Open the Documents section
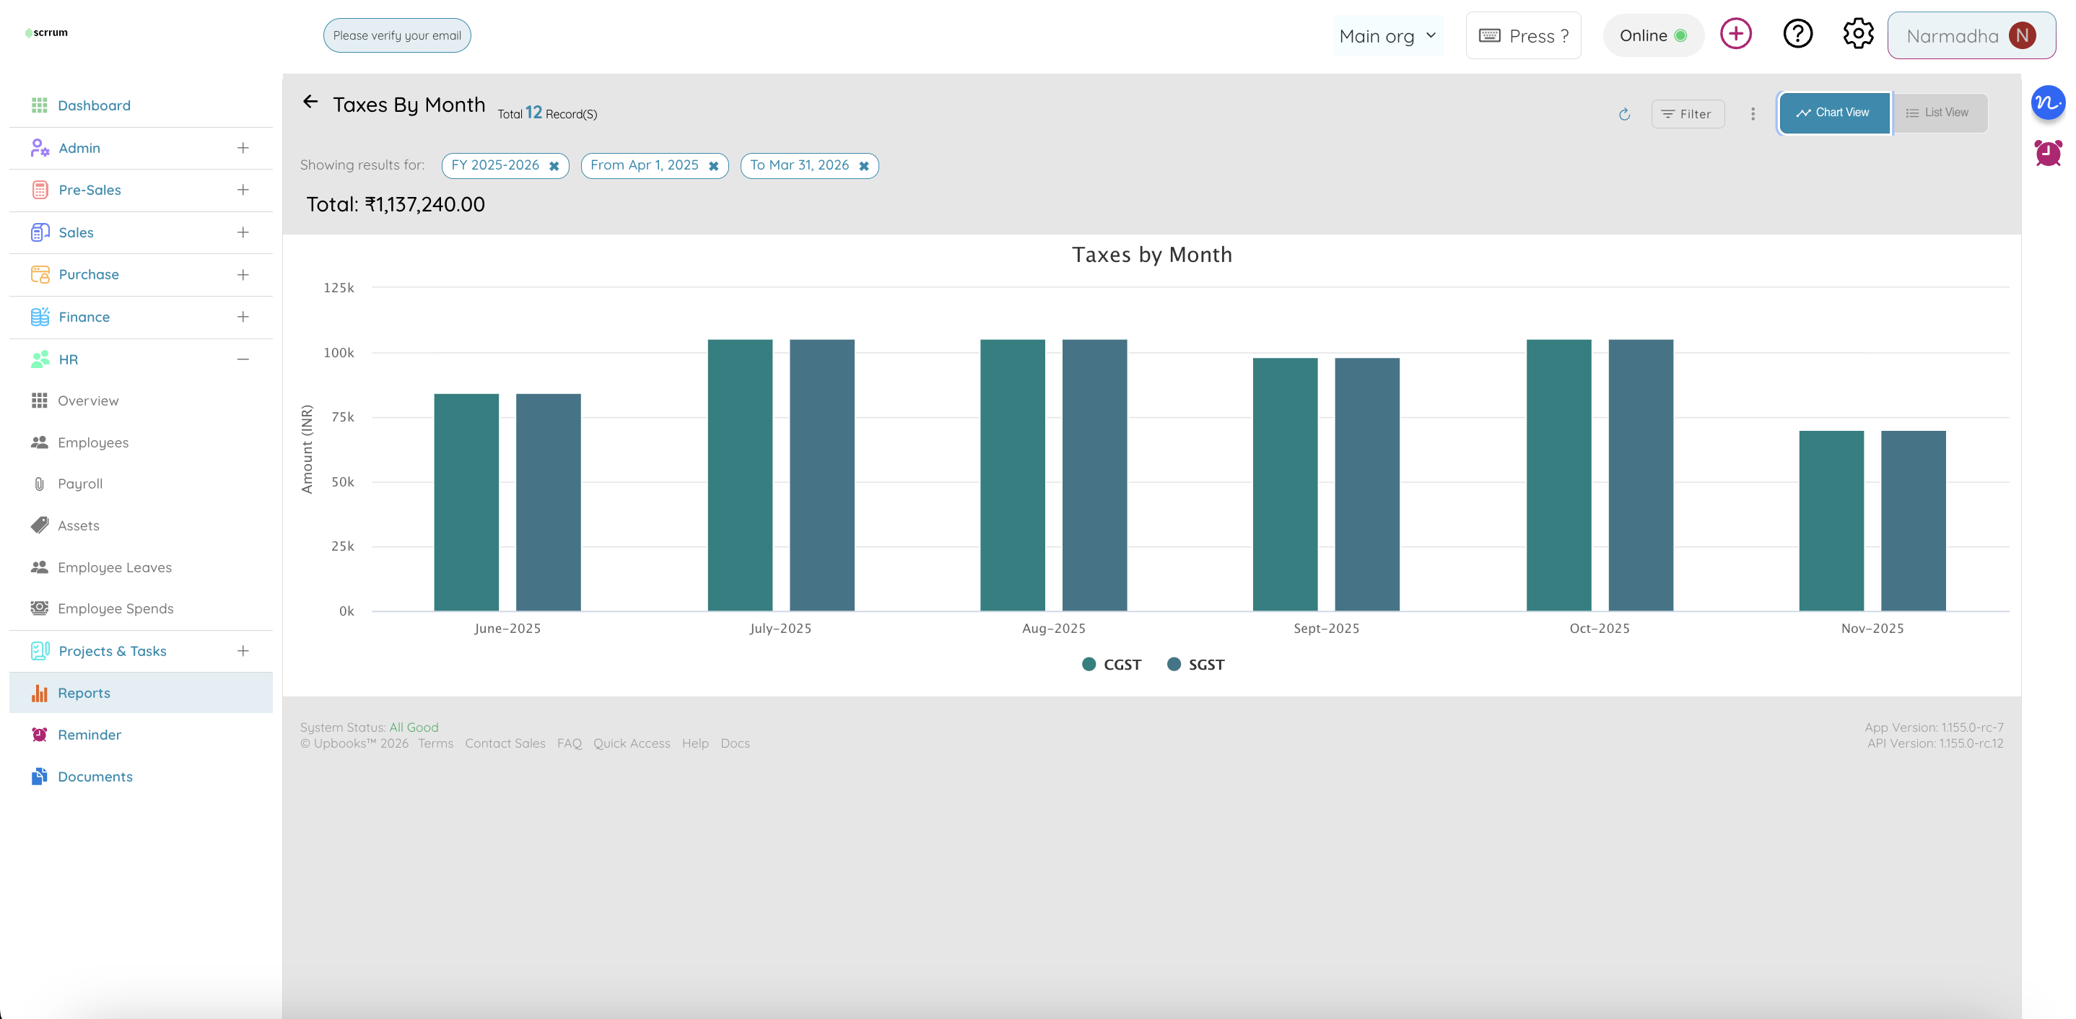This screenshot has width=2076, height=1019. point(95,777)
